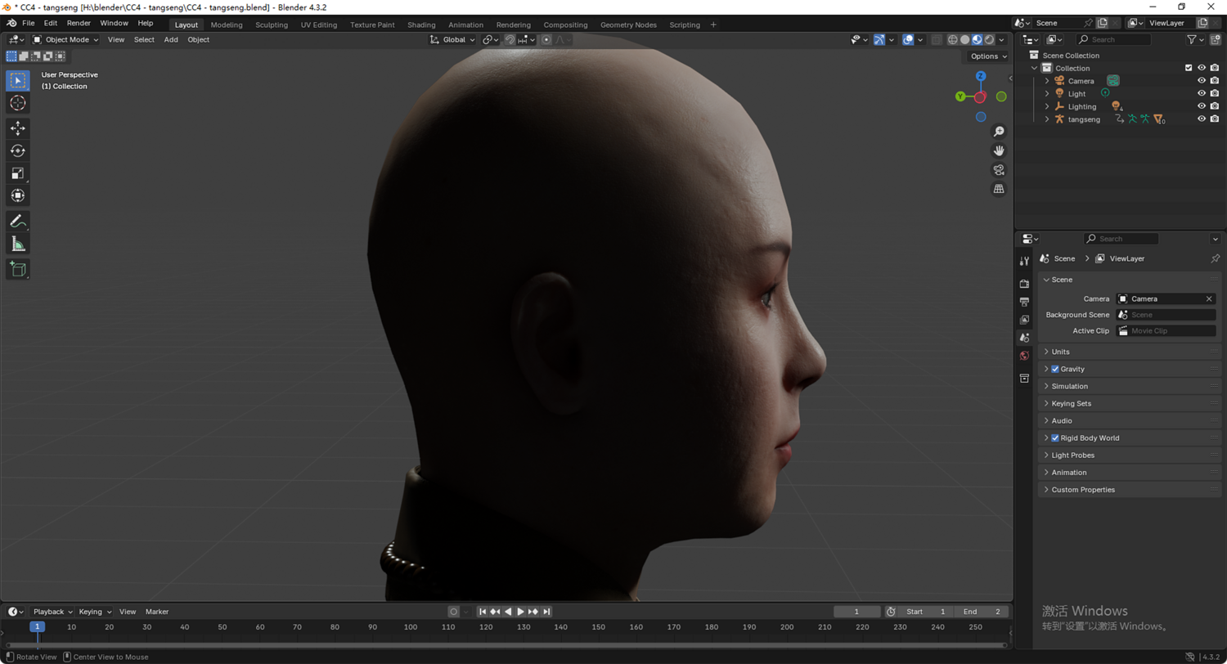Uncheck Rigid Body World
The image size is (1227, 664).
[x=1055, y=438]
